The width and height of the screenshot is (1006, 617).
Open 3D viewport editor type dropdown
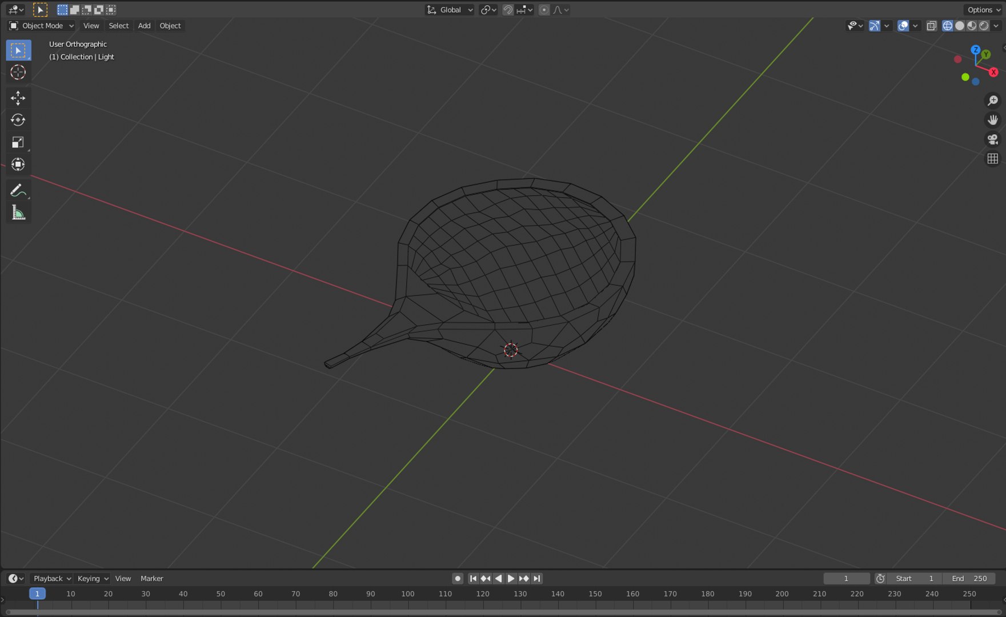(15, 10)
